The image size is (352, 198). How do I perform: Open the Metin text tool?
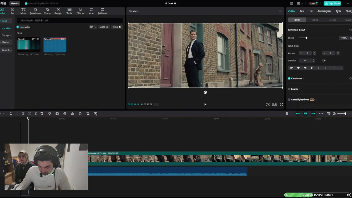tap(23, 11)
